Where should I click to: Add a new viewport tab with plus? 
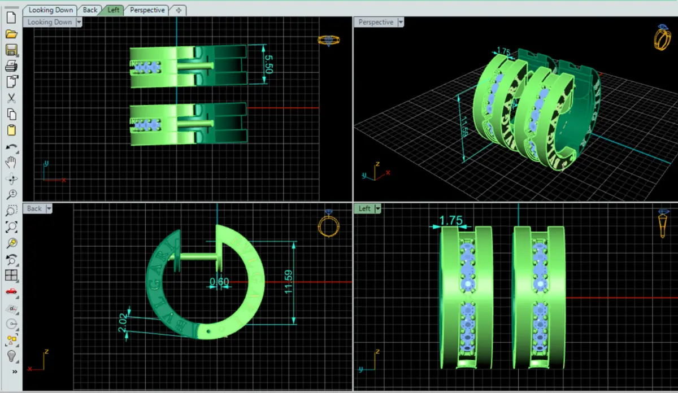(179, 10)
